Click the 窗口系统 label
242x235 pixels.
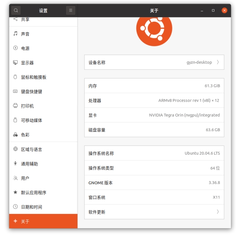click(x=97, y=197)
